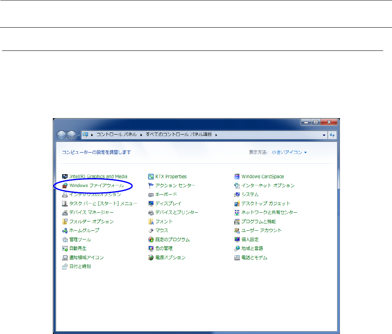Open the デバイス マネージャー link text
The image size is (392, 334).
[x=91, y=213]
